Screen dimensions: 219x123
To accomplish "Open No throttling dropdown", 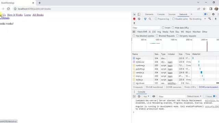I will point(197,19).
